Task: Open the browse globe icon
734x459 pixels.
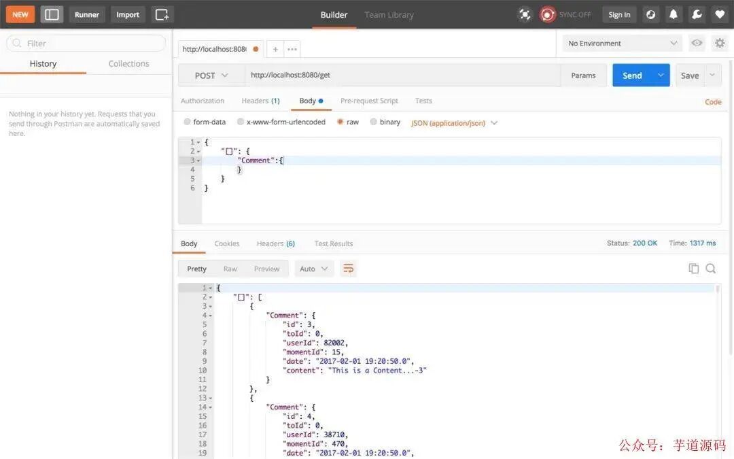Action: 650,14
